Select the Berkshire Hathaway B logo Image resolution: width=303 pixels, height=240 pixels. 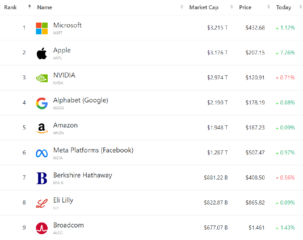pyautogui.click(x=42, y=178)
